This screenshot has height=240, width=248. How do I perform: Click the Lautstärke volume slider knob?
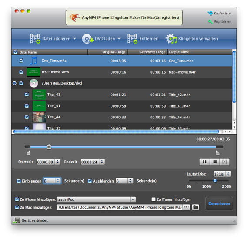(x=215, y=180)
